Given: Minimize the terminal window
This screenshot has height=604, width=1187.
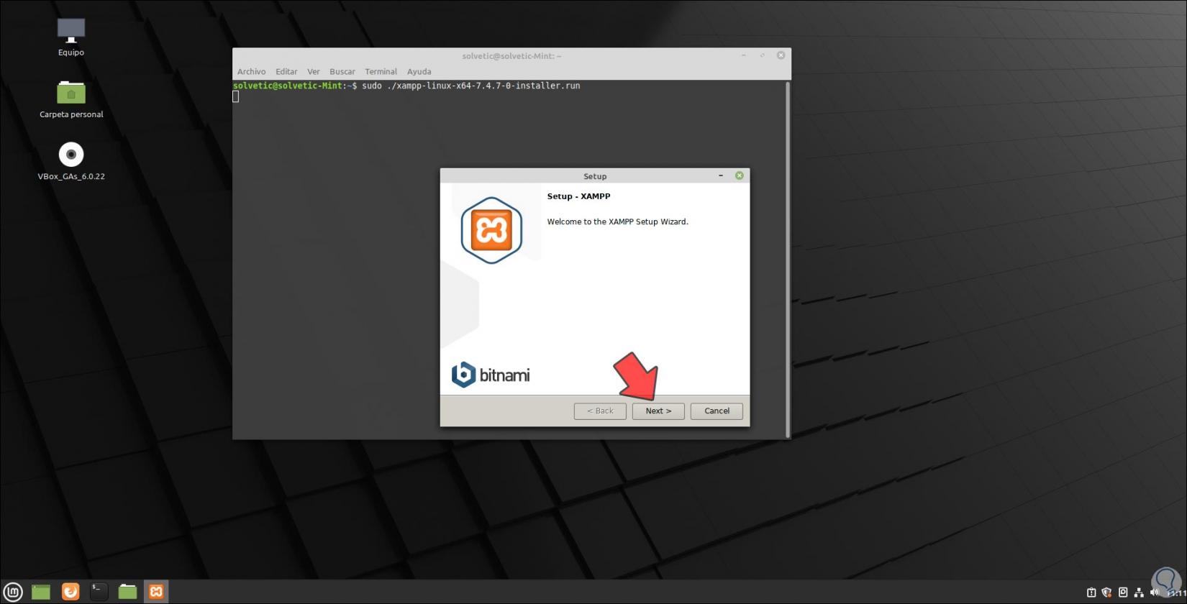Looking at the screenshot, I should (x=744, y=55).
